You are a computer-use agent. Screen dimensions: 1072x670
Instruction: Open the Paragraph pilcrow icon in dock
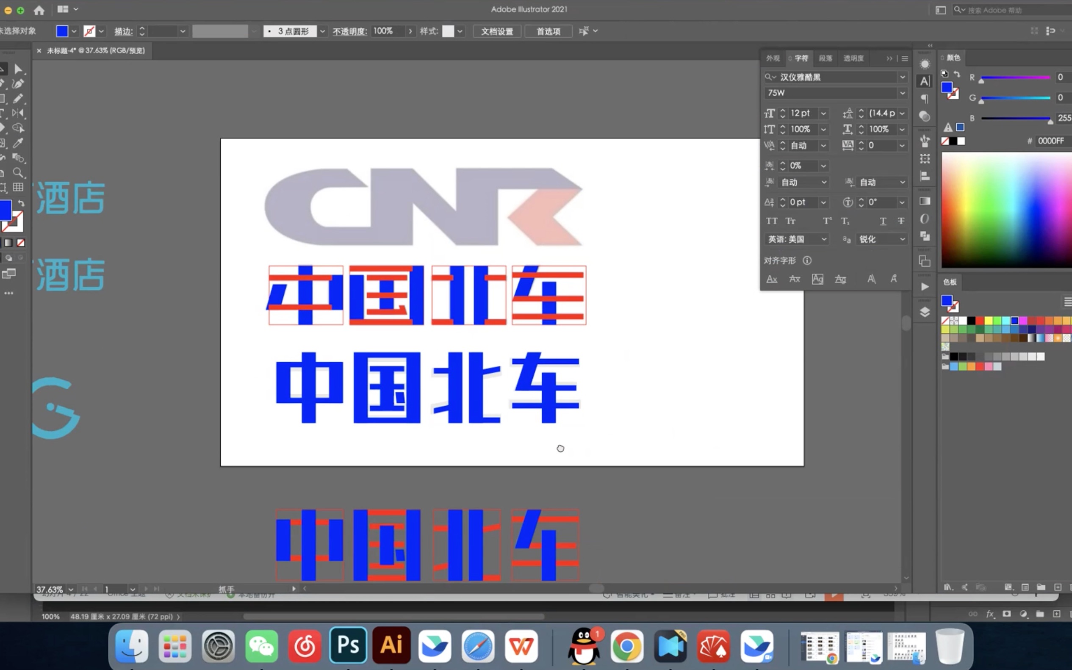925,98
